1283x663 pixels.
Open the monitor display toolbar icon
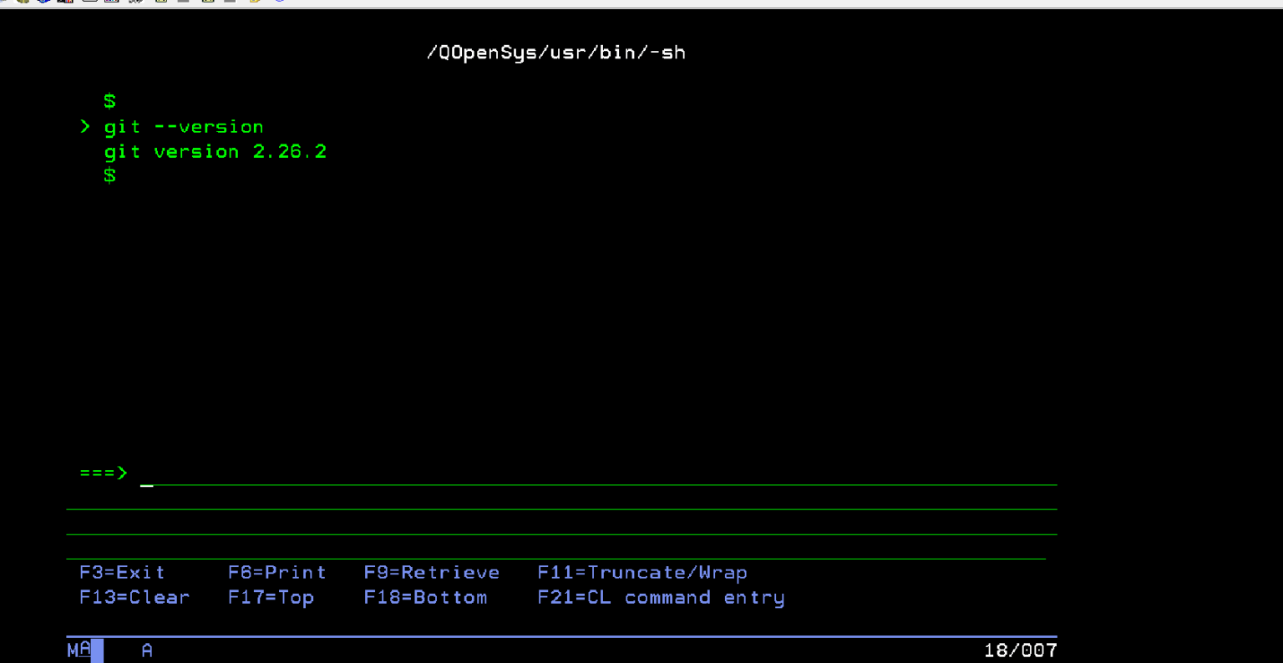(89, 4)
